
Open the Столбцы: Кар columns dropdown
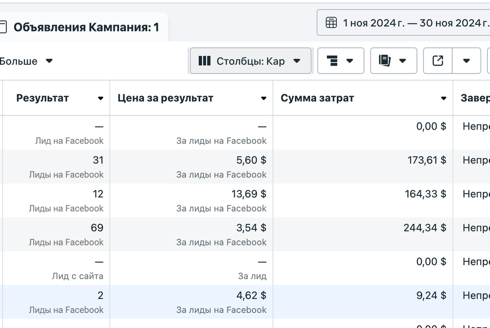(x=251, y=61)
